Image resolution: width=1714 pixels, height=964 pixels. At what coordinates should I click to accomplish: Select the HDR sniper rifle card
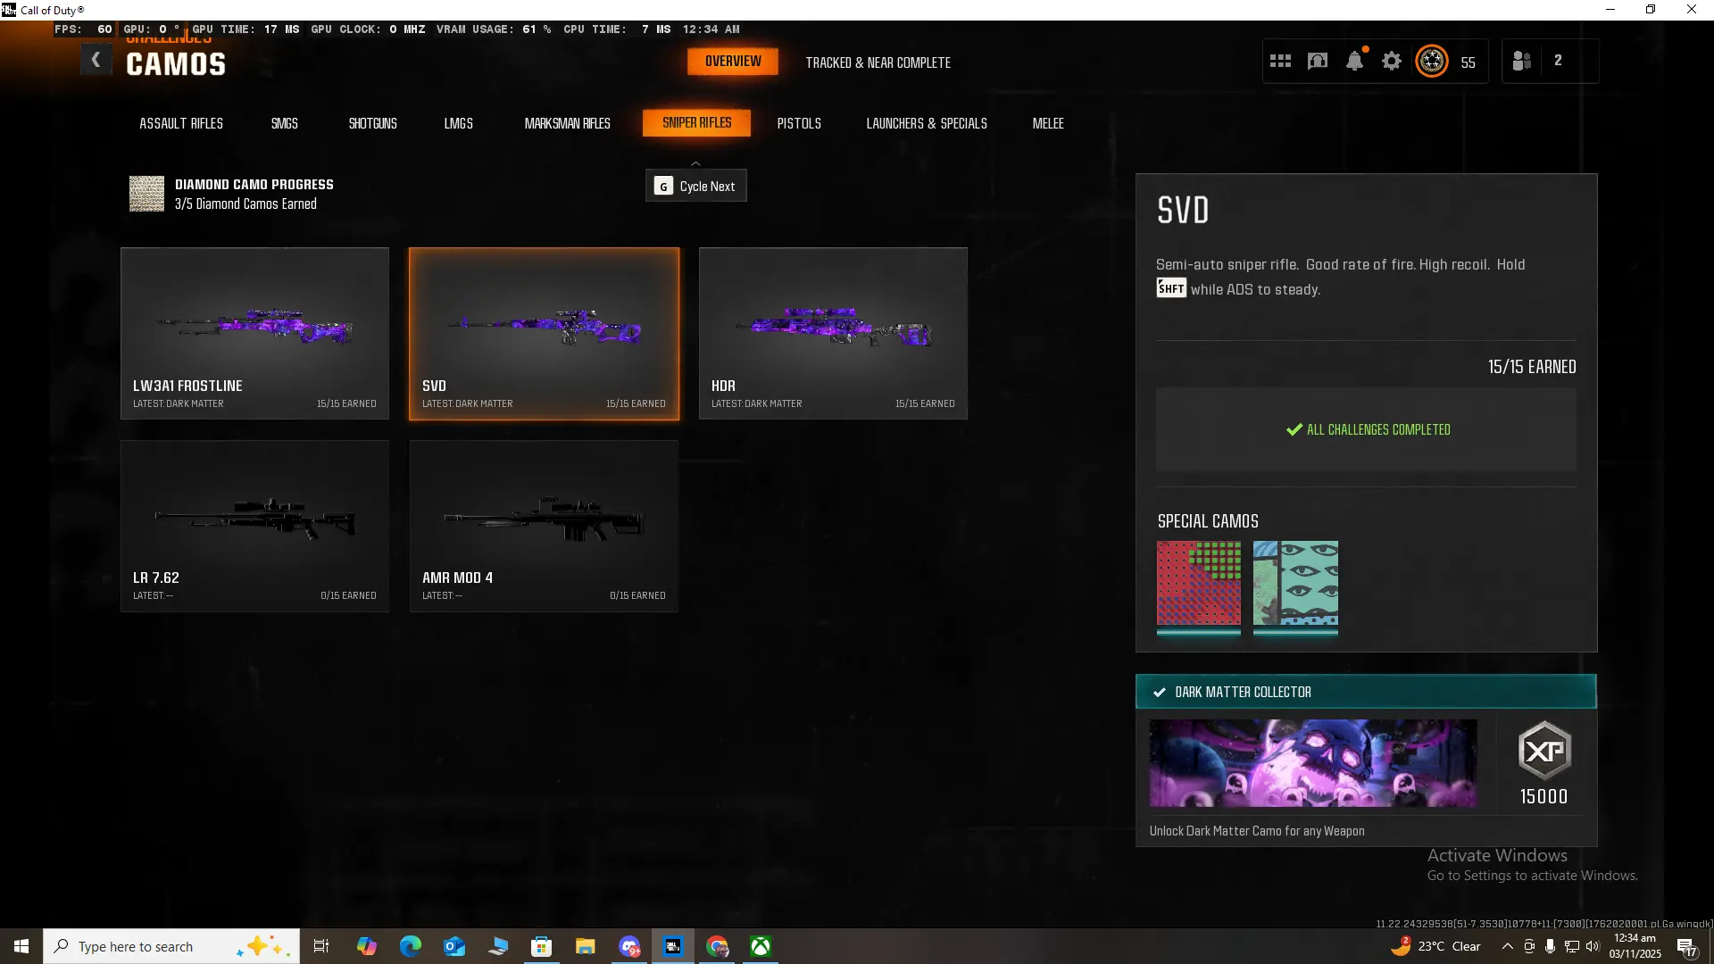(833, 333)
